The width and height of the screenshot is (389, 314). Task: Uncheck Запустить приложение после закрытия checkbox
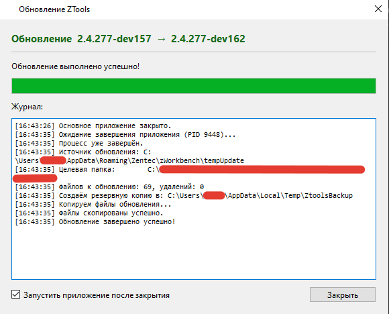click(16, 295)
